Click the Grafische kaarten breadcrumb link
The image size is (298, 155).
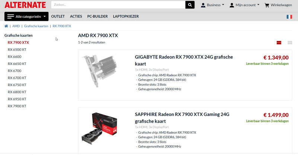[36, 26]
